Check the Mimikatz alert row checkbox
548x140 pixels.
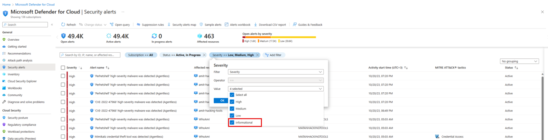(63, 137)
